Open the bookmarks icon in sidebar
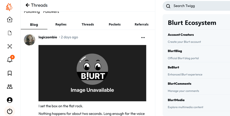The height and width of the screenshot is (116, 230). click(10, 73)
